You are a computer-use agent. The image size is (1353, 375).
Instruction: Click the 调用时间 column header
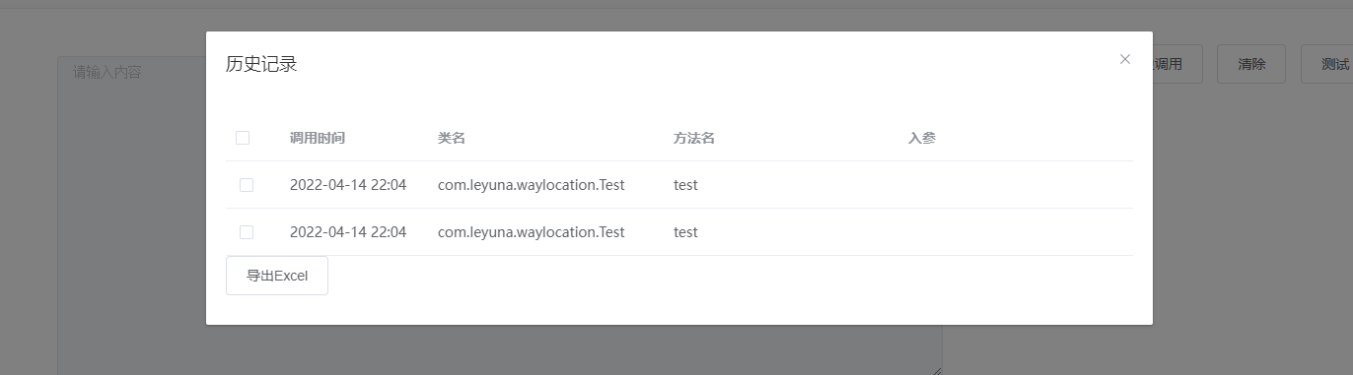tap(318, 138)
